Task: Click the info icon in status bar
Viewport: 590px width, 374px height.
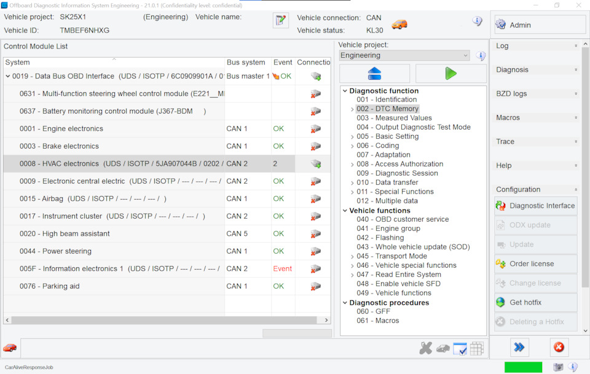Action: [573, 367]
